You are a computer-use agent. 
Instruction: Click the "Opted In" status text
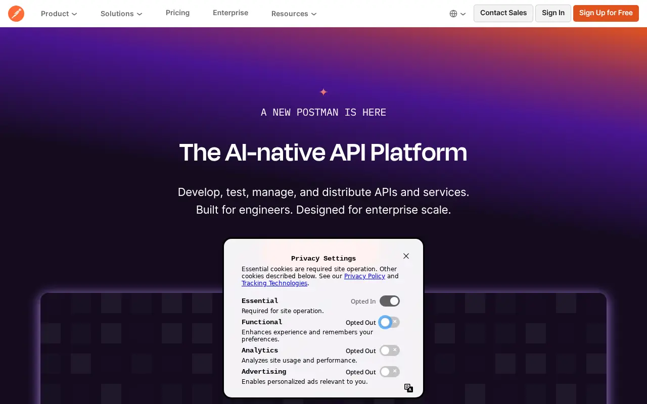(x=363, y=301)
